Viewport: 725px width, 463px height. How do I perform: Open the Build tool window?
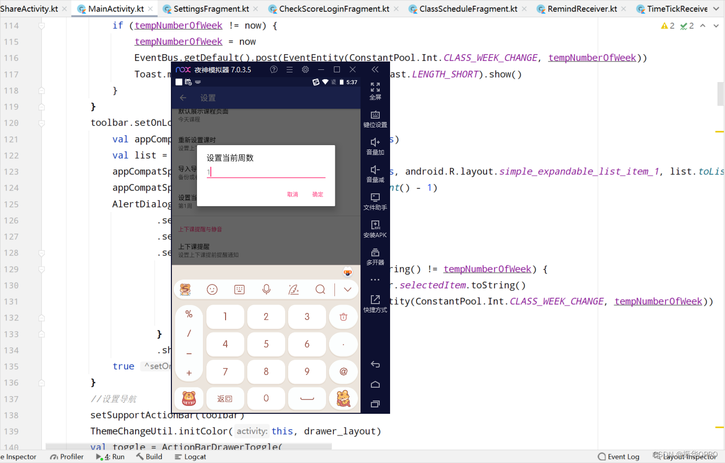pos(149,457)
